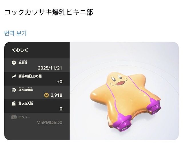Open the 번역 보기 translation link
183x146 pixels.
(x=15, y=33)
